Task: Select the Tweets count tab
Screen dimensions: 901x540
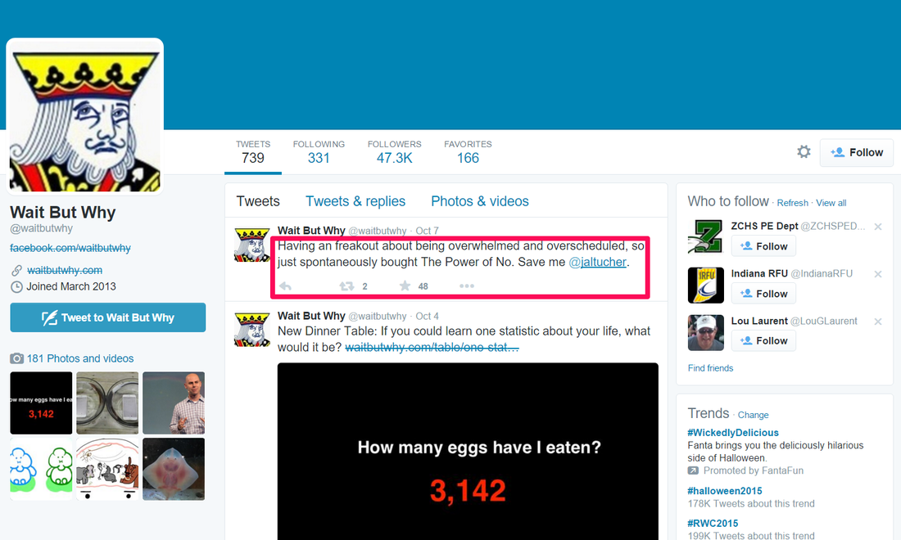Action: (253, 153)
